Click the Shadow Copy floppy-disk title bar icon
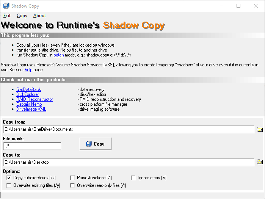Image resolution: width=265 pixels, height=199 pixels. pos(6,6)
